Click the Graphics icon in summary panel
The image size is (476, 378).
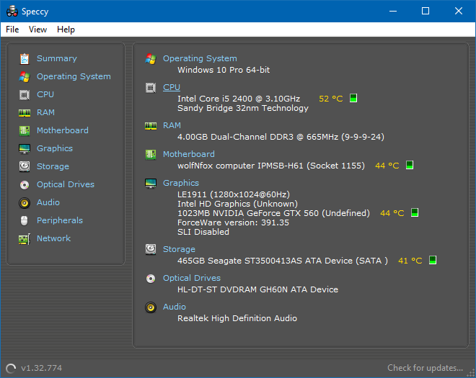point(151,184)
